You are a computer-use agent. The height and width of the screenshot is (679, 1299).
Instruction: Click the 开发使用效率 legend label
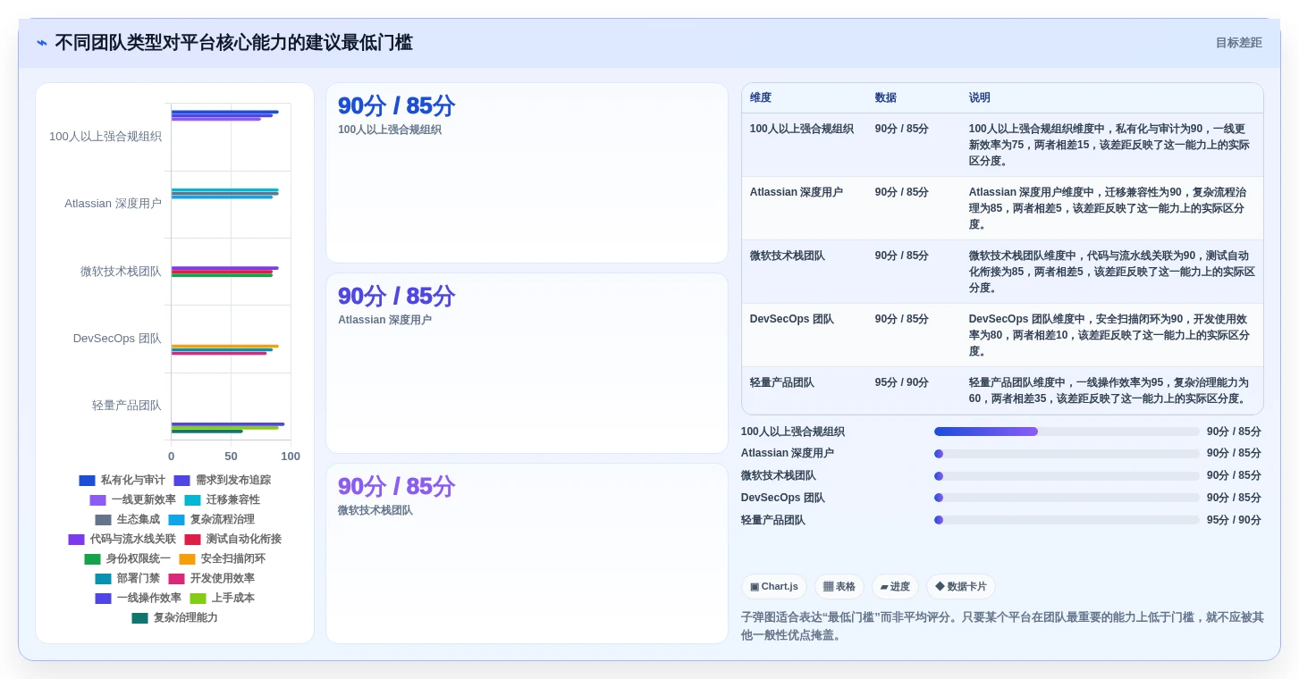[x=222, y=579]
